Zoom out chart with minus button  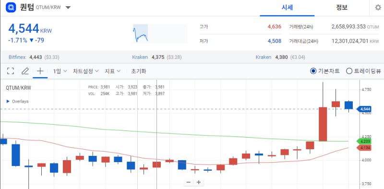click(188, 182)
